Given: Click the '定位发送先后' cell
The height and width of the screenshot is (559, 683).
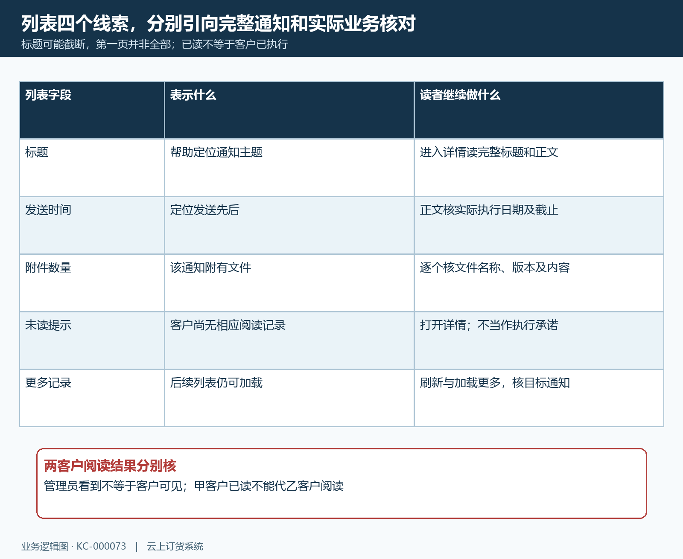Looking at the screenshot, I should click(289, 225).
